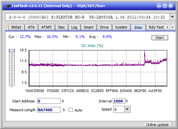This screenshot has width=178, height=129.
Task: Click the Avg value 9.9%
Action: pos(107,37)
